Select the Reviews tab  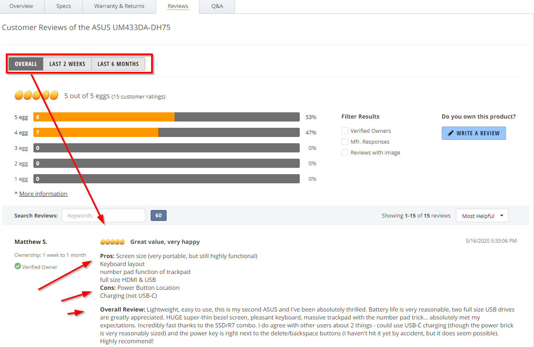(x=178, y=6)
